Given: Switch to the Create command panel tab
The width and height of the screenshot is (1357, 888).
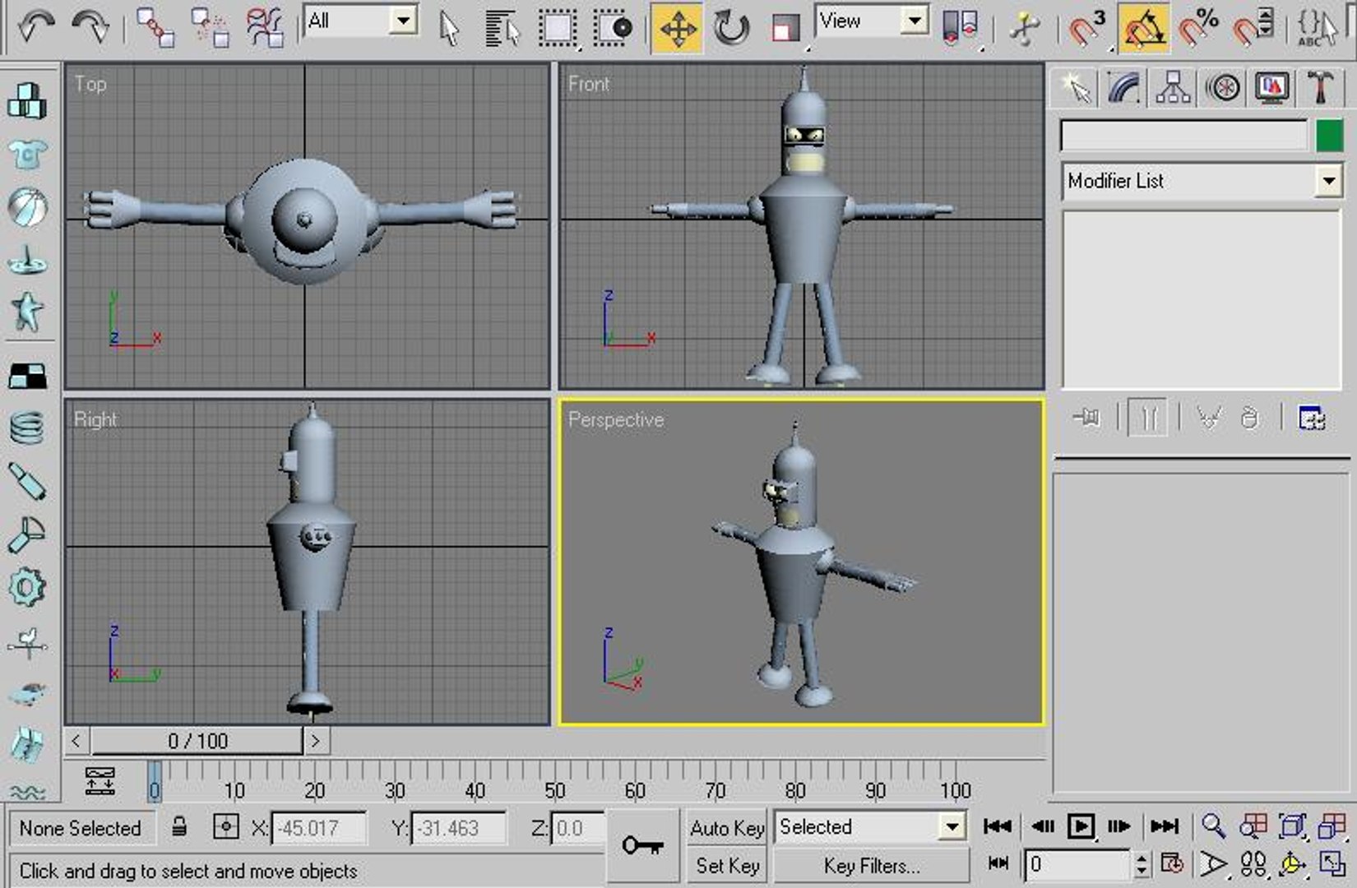Looking at the screenshot, I should [1076, 87].
